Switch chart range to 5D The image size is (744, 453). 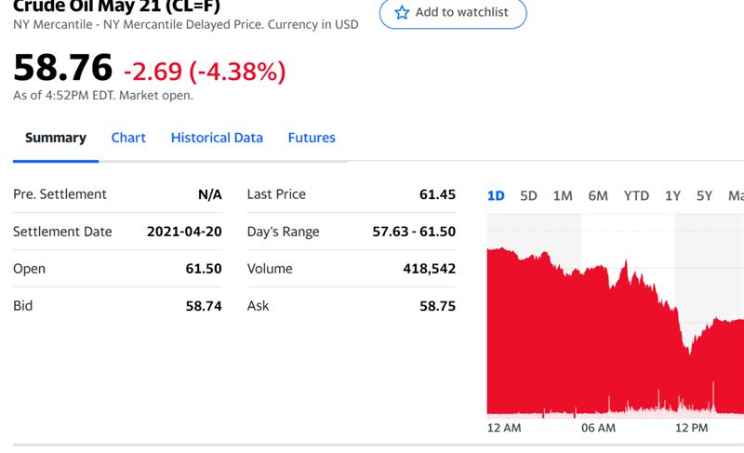[528, 195]
